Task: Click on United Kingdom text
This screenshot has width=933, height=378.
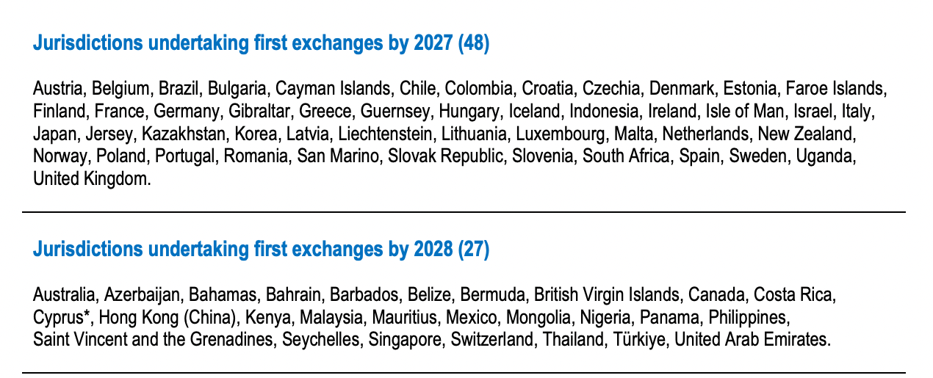Action: click(x=90, y=180)
